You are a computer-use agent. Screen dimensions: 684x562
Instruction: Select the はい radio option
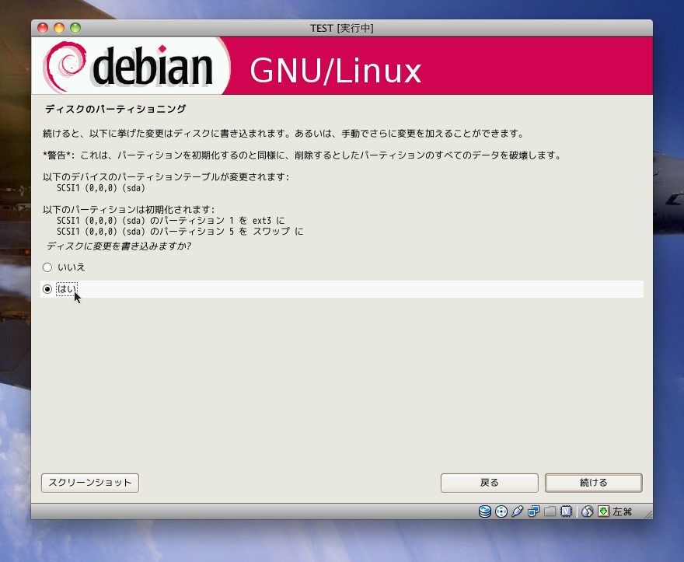[x=47, y=289]
